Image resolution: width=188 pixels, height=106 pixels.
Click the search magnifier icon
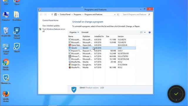[x=149, y=14]
